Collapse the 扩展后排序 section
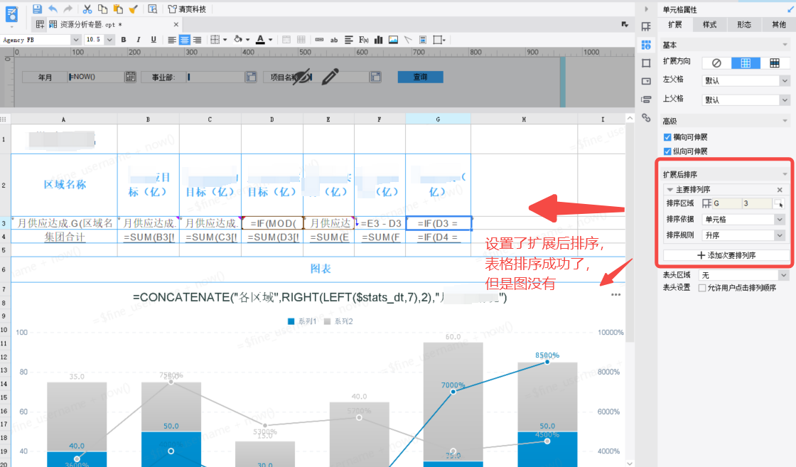This screenshot has height=467, width=796. click(785, 174)
